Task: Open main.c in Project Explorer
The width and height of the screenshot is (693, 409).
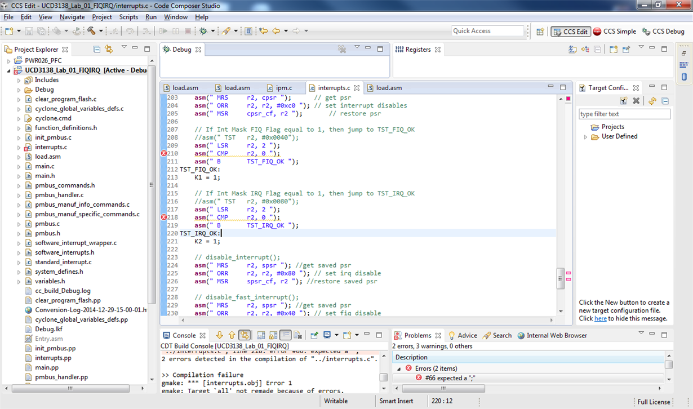Action: point(45,166)
